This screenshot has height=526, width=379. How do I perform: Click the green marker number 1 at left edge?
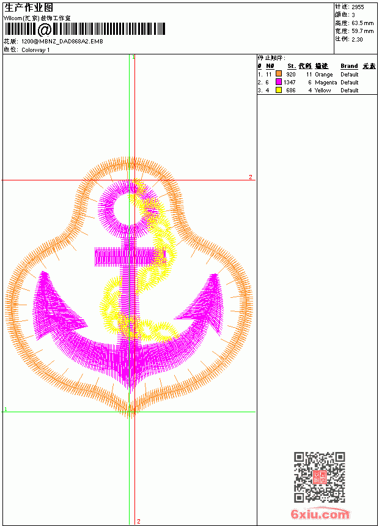6,409
